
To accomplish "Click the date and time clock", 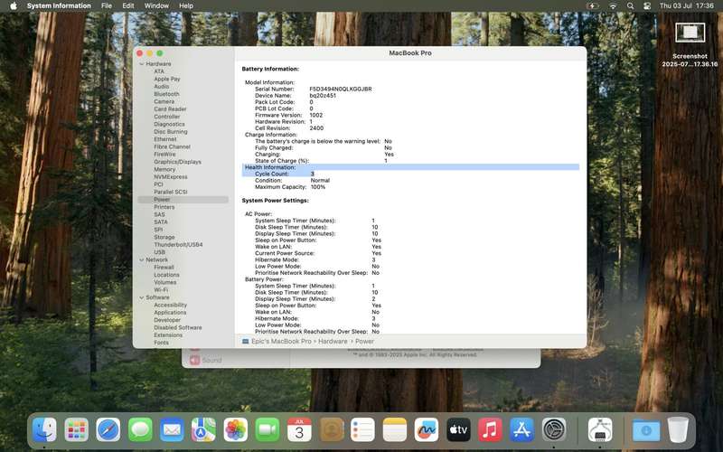I will click(686, 5).
